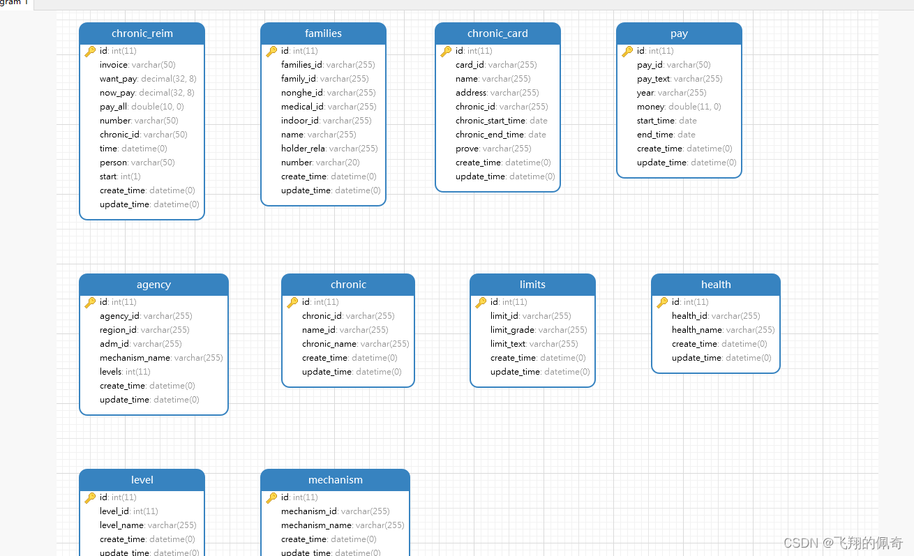The image size is (914, 556).
Task: Click the person field in chronic_reim
Action: 137,163
